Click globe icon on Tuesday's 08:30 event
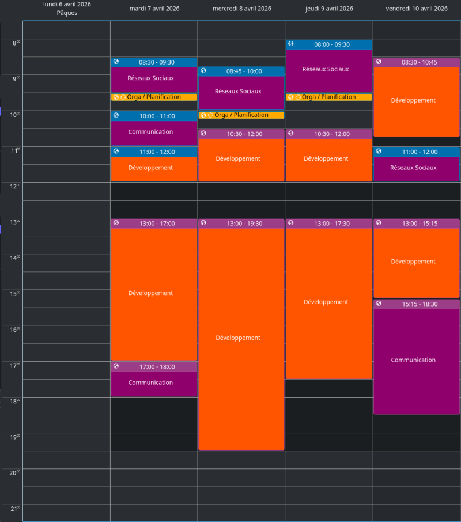 click(x=116, y=62)
